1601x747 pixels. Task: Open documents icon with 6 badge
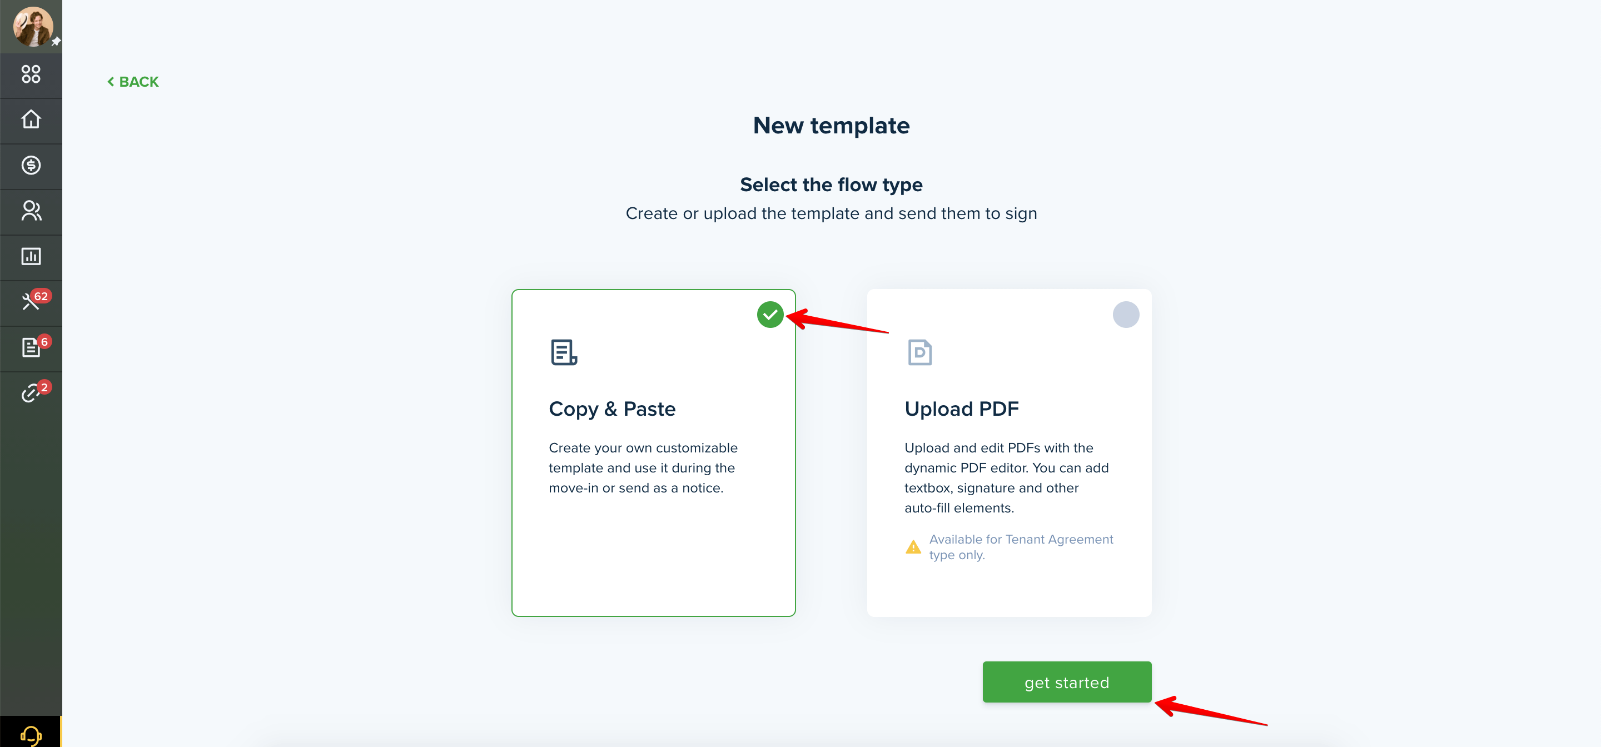[x=31, y=347]
